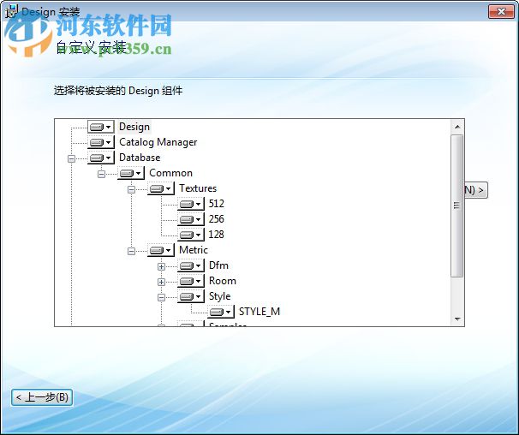Collapse the Textures tree node
The image size is (519, 435).
(x=131, y=189)
